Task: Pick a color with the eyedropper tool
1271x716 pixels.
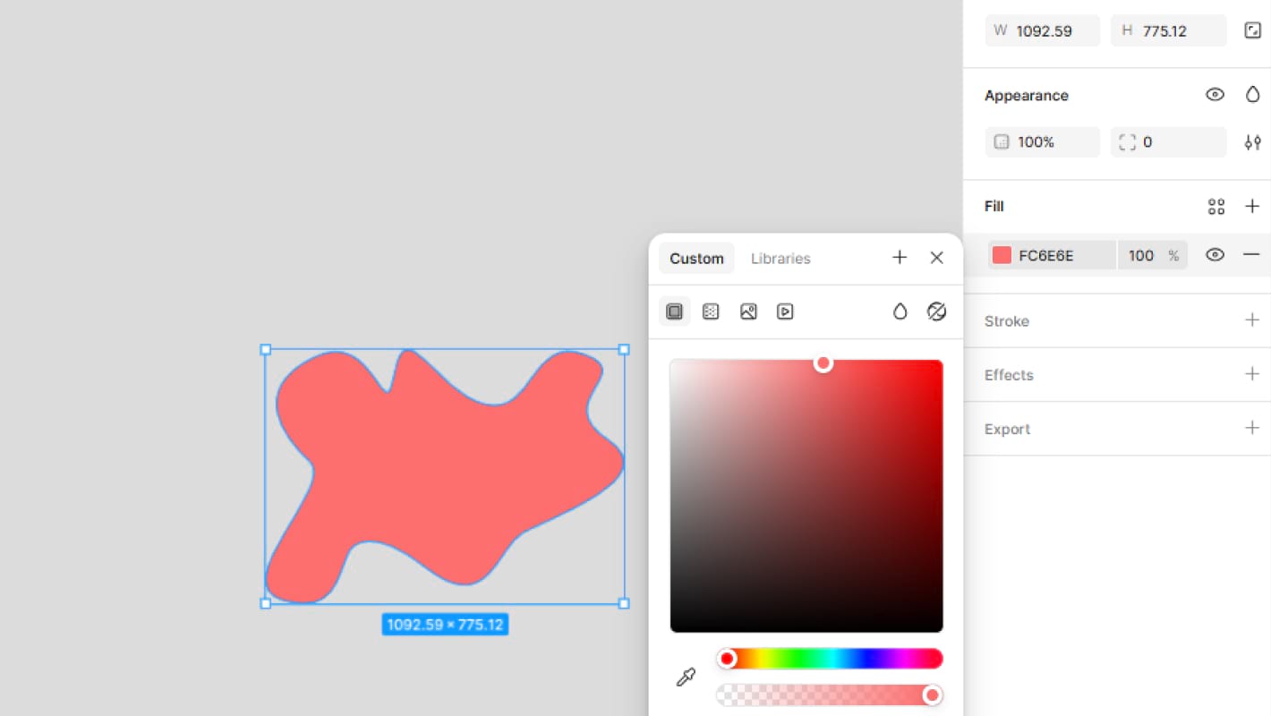Action: tap(686, 678)
